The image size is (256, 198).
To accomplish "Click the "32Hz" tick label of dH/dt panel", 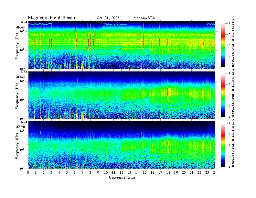I will click(24, 22).
